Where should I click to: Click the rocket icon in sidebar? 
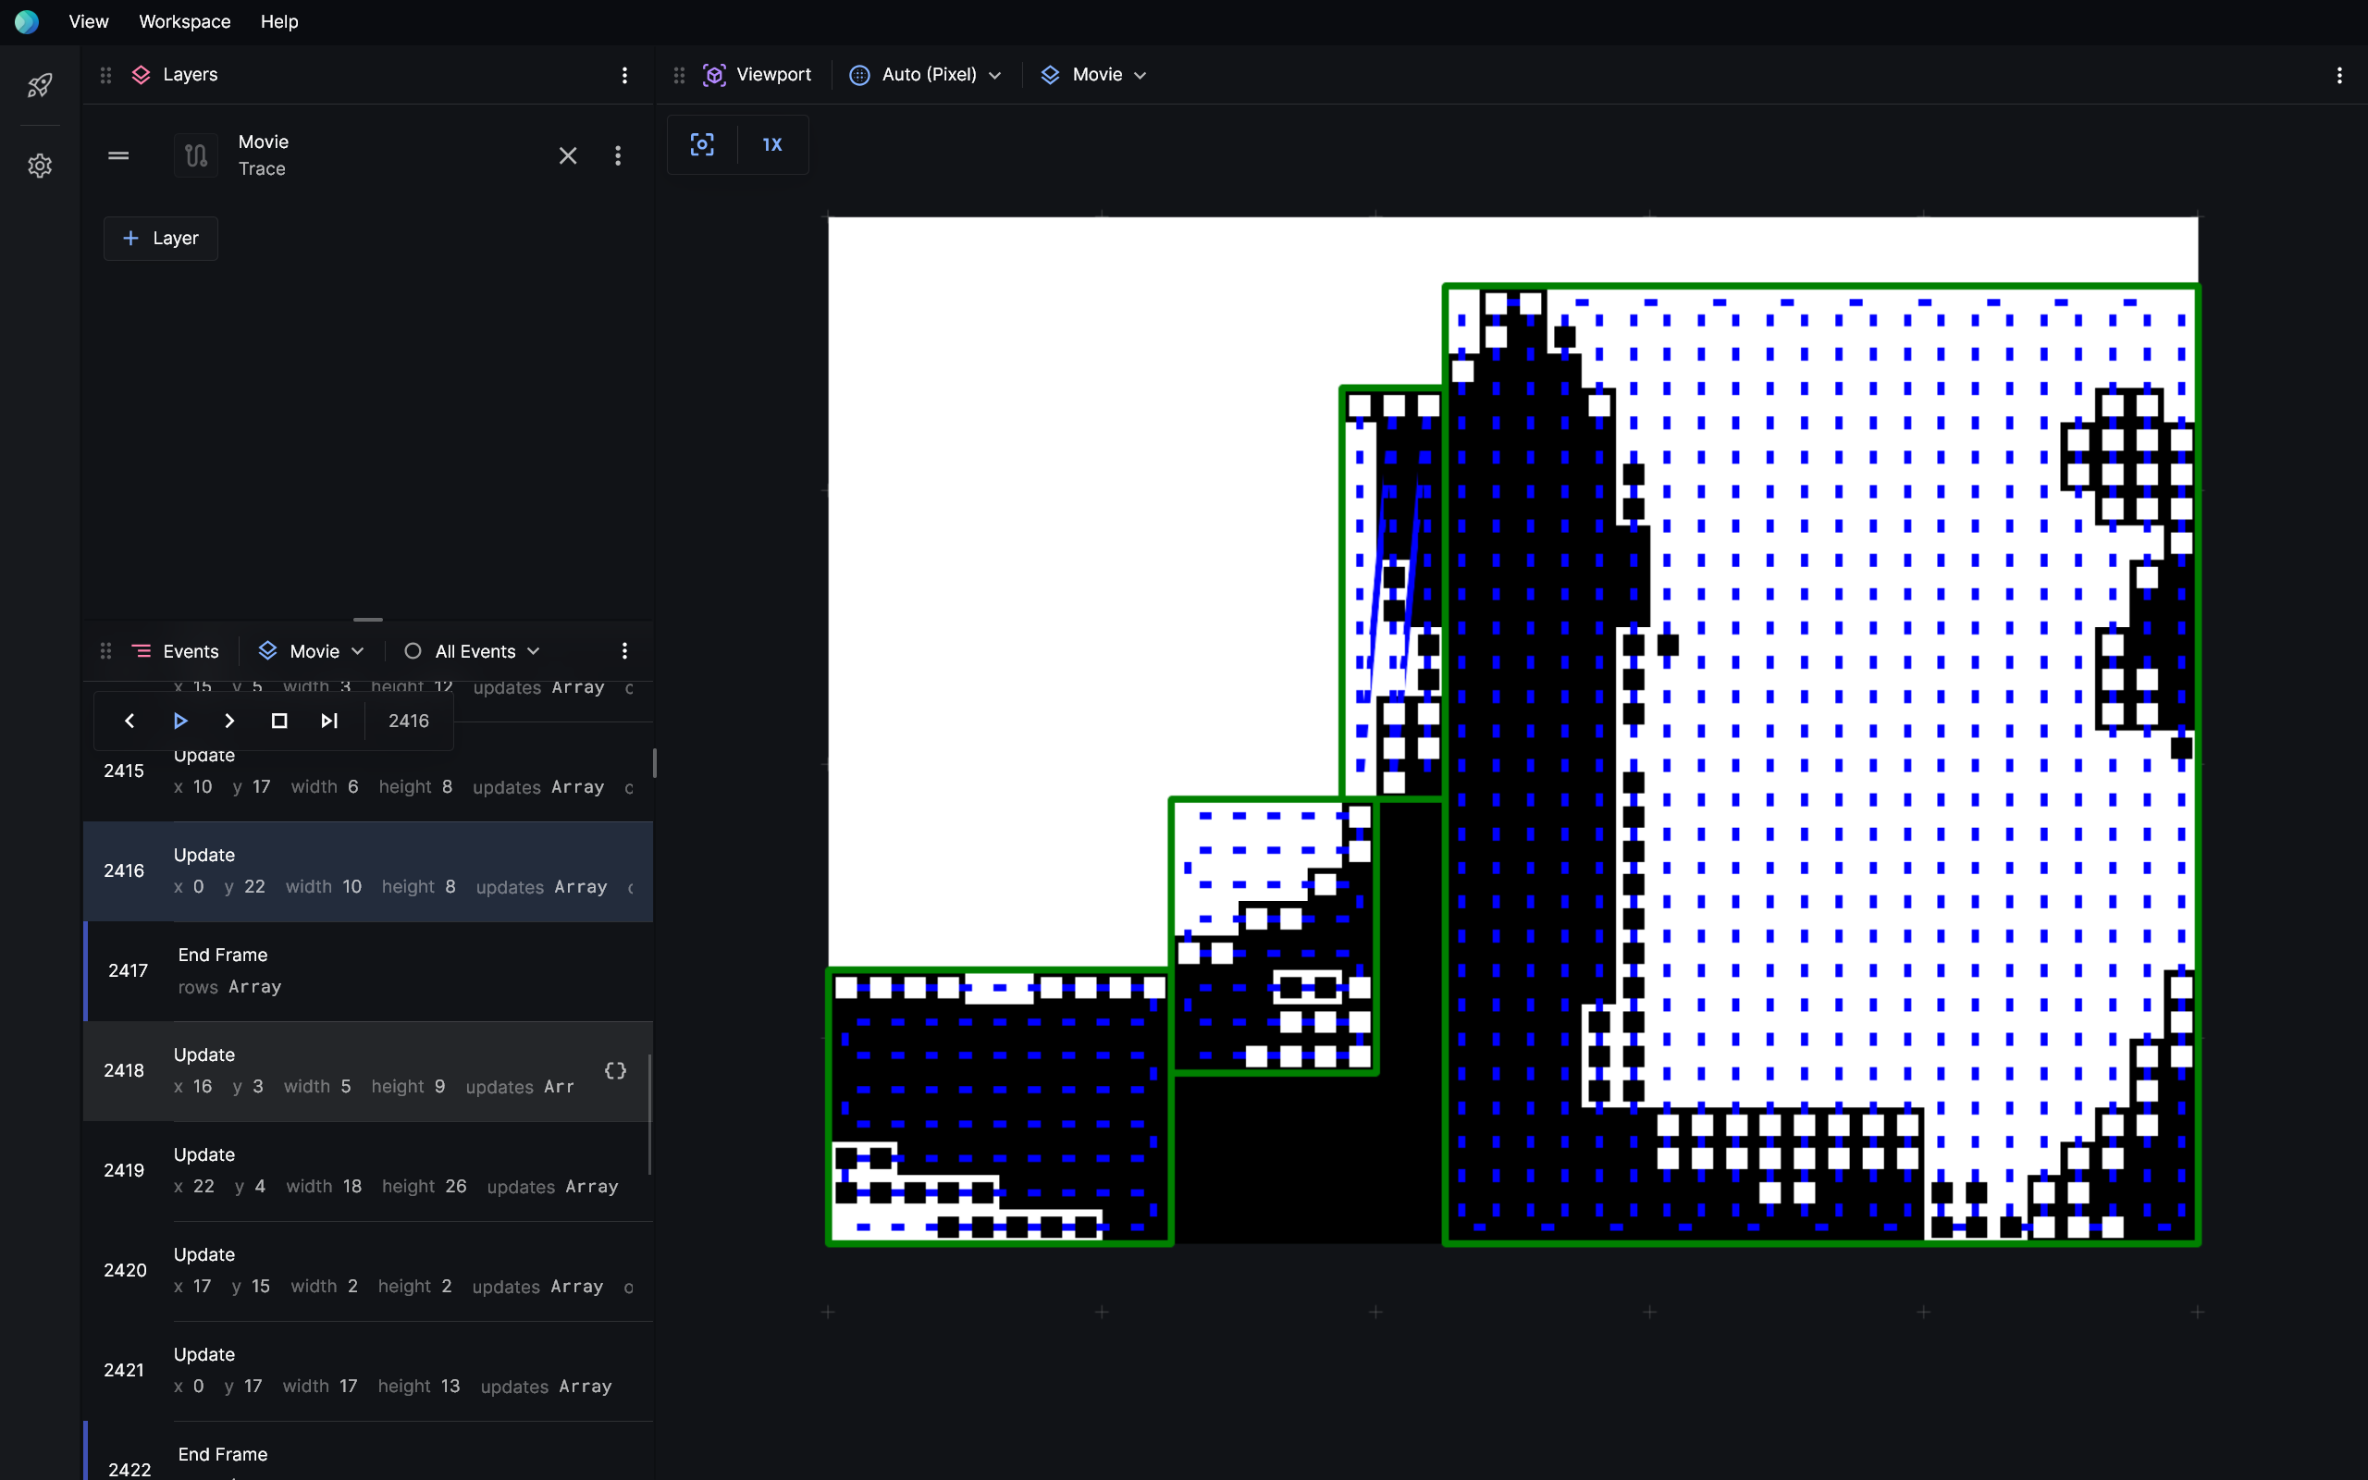(x=40, y=85)
